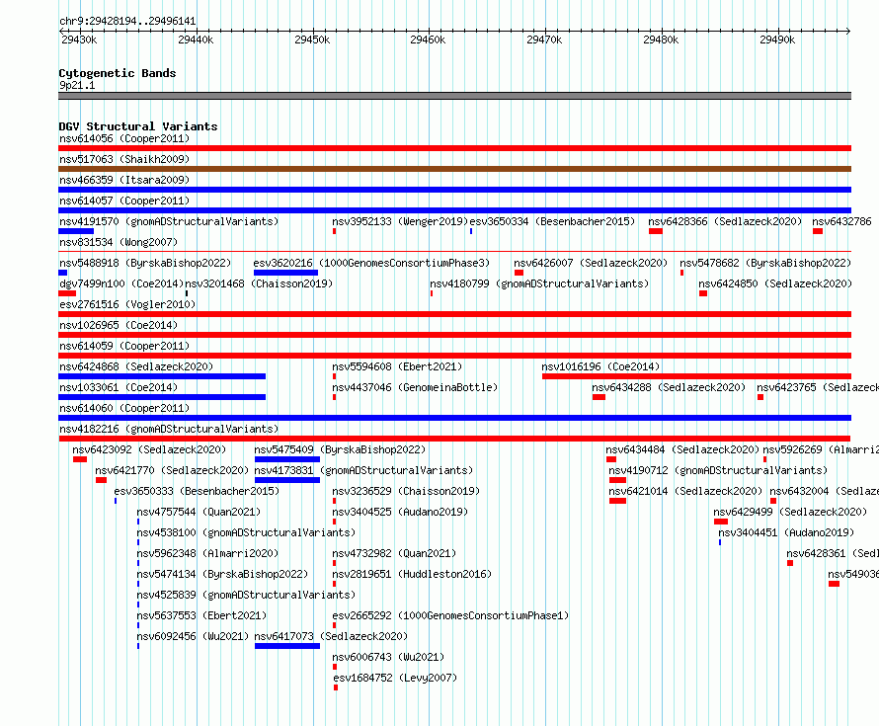Click nsv1026965 (Coe2014) label
The image size is (879, 726).
pos(119,325)
